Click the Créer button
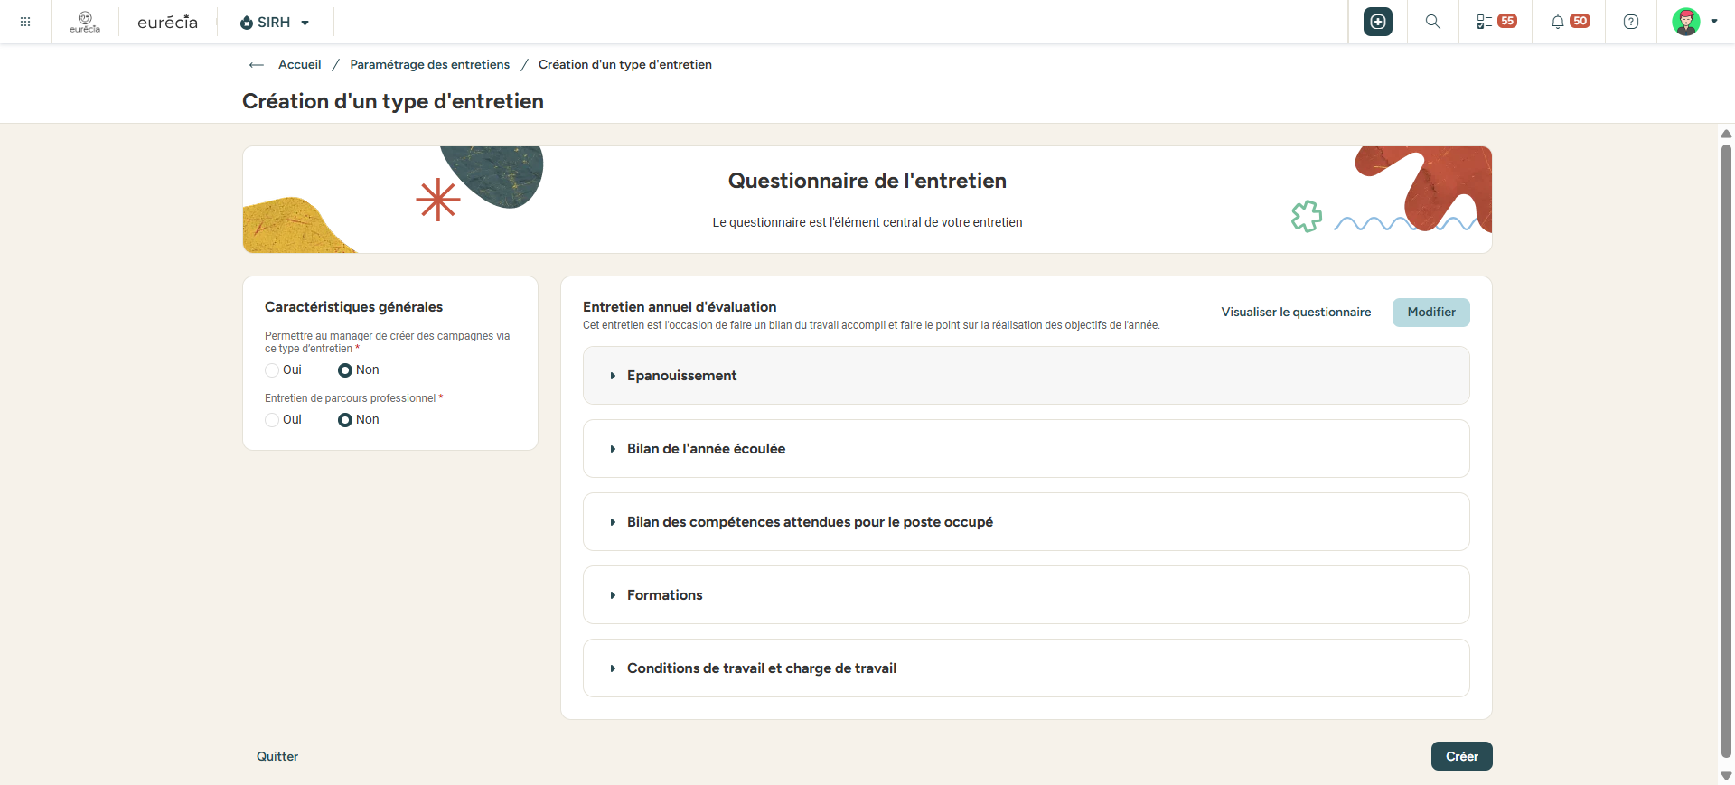Viewport: 1735px width, 785px height. point(1462,757)
